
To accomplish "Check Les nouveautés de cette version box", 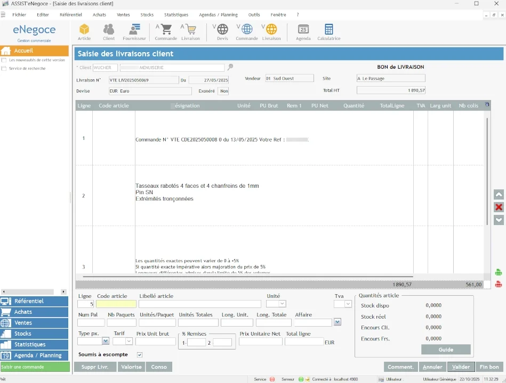I will pyautogui.click(x=4, y=60).
